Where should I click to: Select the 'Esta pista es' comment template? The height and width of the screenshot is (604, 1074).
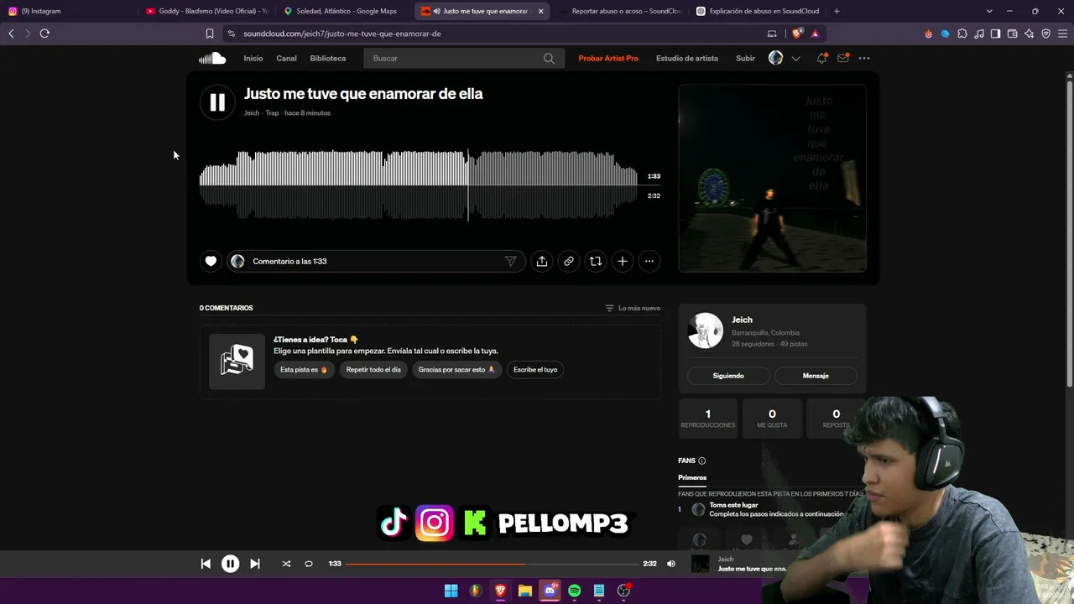[x=303, y=369]
